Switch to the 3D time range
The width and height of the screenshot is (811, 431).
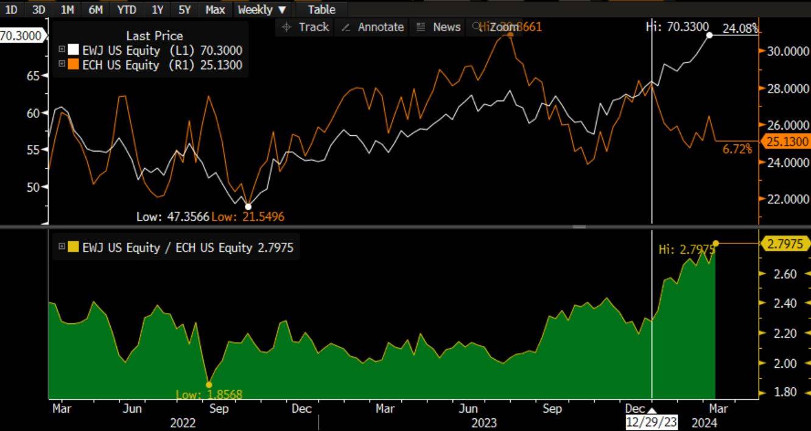point(39,9)
